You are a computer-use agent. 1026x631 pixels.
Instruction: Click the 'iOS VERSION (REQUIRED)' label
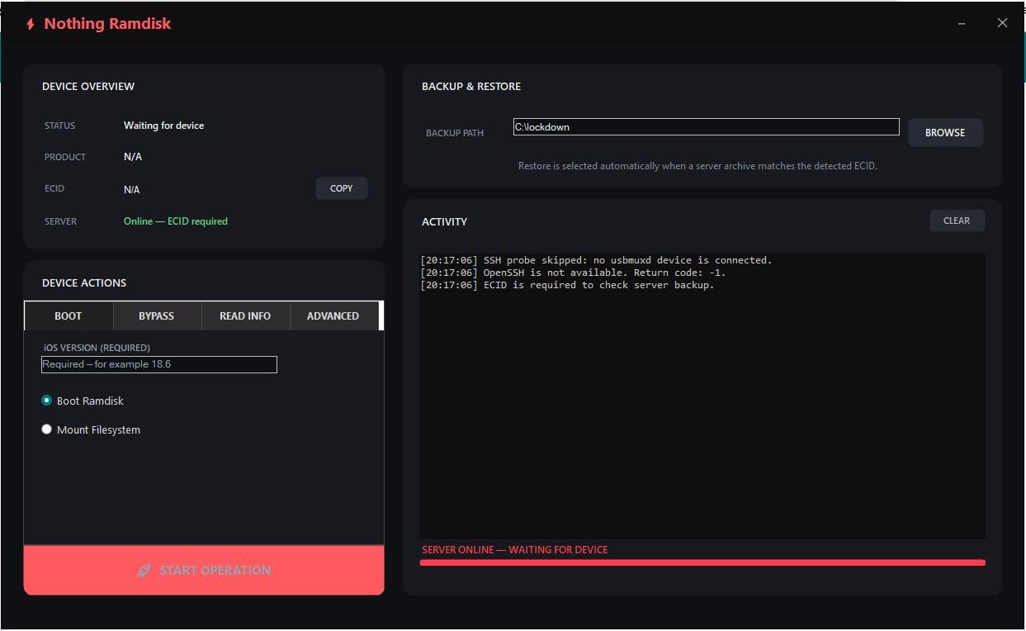(x=97, y=348)
